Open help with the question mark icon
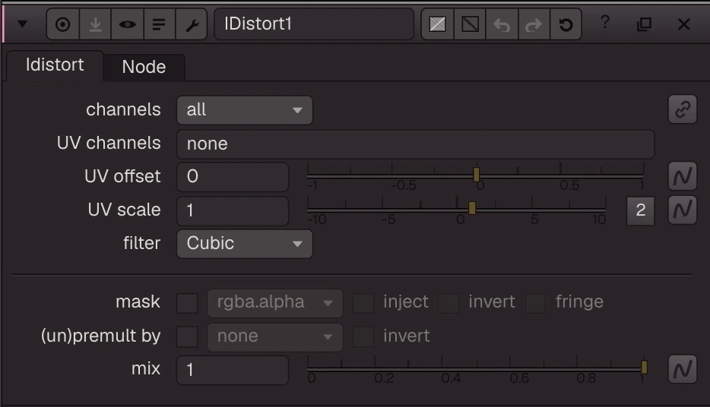This screenshot has height=407, width=710. point(605,22)
